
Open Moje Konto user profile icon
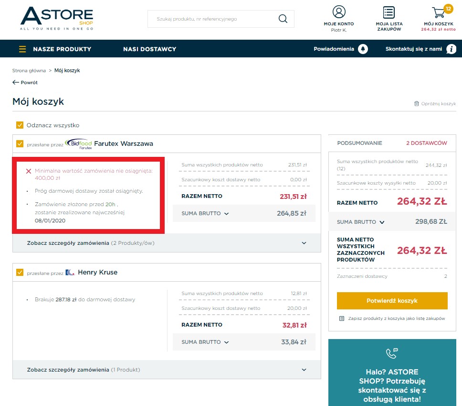[339, 12]
